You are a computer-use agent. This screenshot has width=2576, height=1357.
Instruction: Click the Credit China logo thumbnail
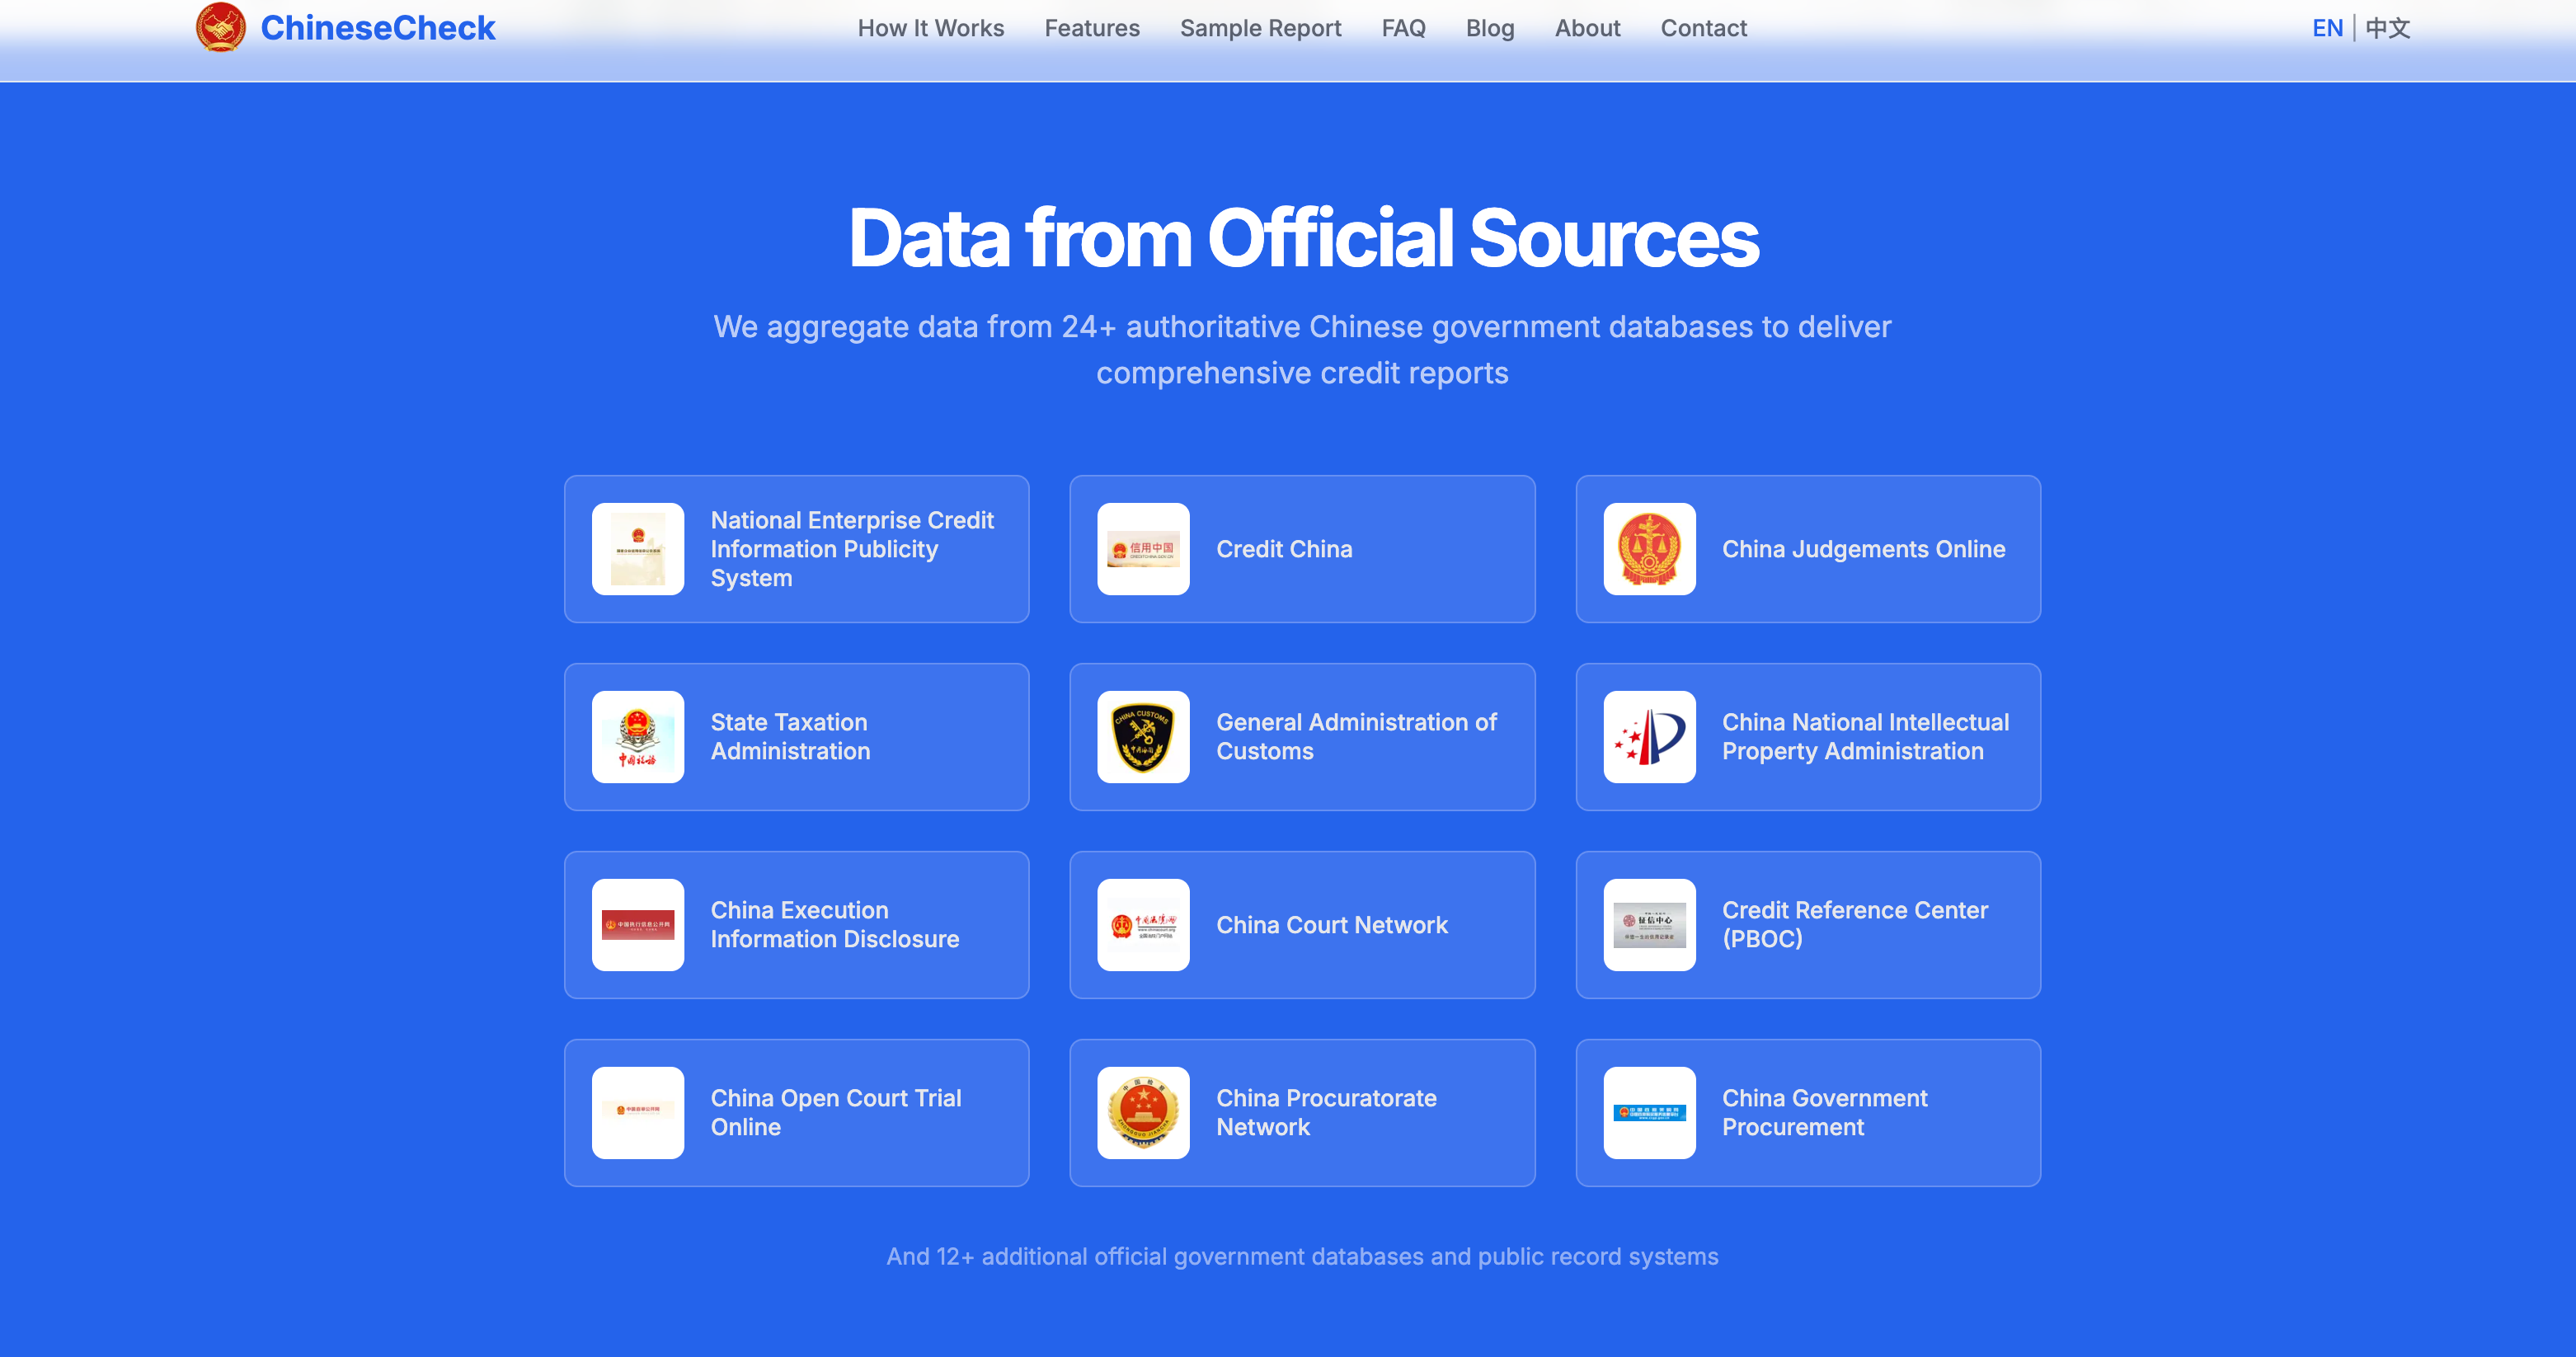(1143, 549)
